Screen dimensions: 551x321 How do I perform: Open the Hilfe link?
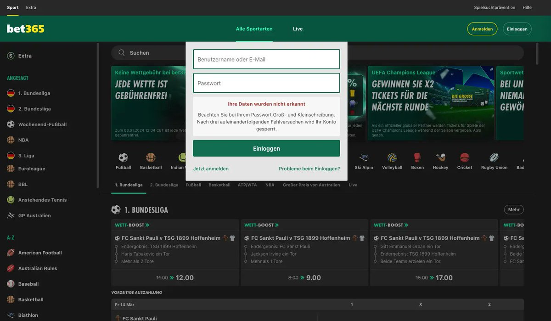tap(527, 7)
